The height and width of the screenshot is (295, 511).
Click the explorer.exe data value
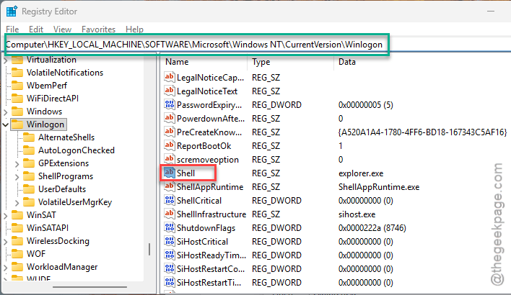(361, 173)
